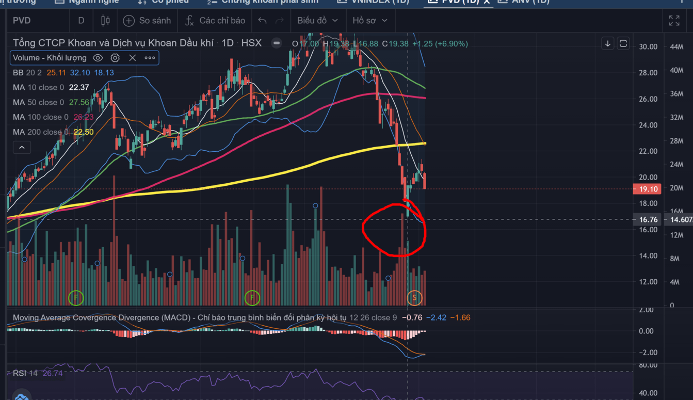693x400 pixels.
Task: Click the BB lower band value 18.13
Action: [104, 73]
